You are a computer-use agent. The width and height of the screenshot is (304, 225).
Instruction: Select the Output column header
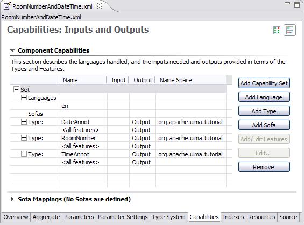coord(142,80)
